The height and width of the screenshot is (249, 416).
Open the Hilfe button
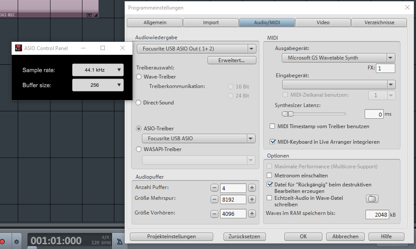pyautogui.click(x=386, y=236)
